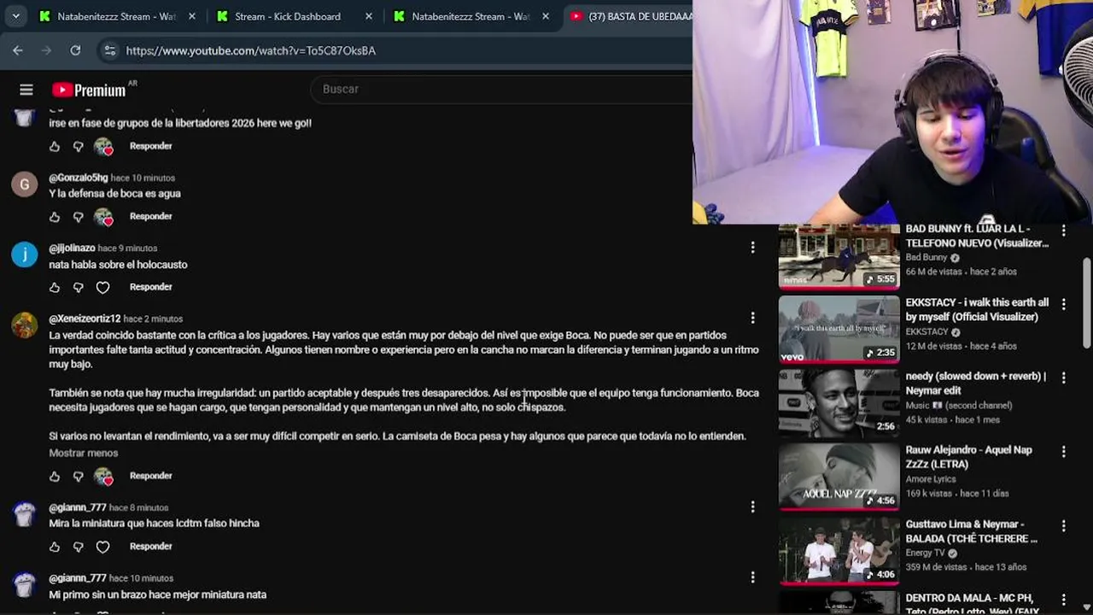Toggle creator heart on libertadores 2026 comment
This screenshot has width=1093, height=615.
[103, 147]
